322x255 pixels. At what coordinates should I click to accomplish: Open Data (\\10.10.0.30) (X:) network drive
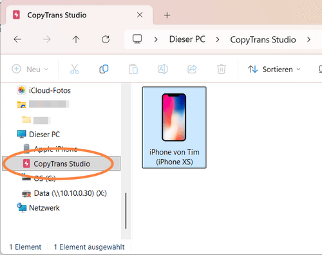point(64,193)
